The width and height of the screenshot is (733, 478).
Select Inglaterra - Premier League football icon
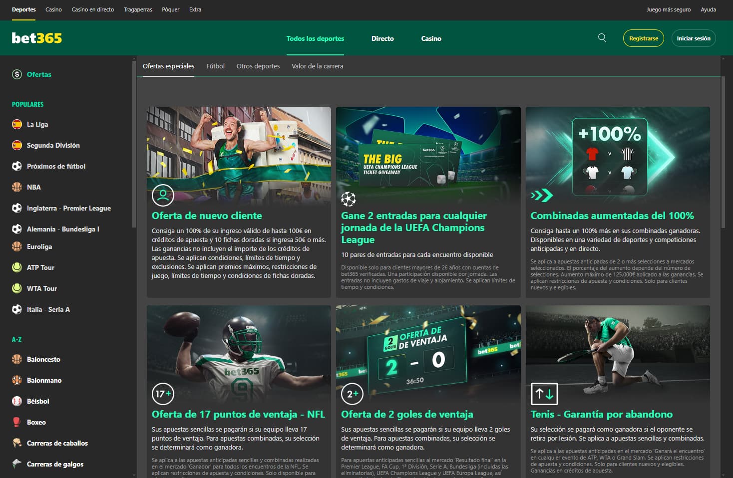(16, 208)
